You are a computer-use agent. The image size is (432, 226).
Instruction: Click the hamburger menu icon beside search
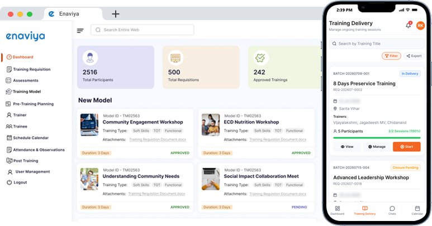click(80, 31)
